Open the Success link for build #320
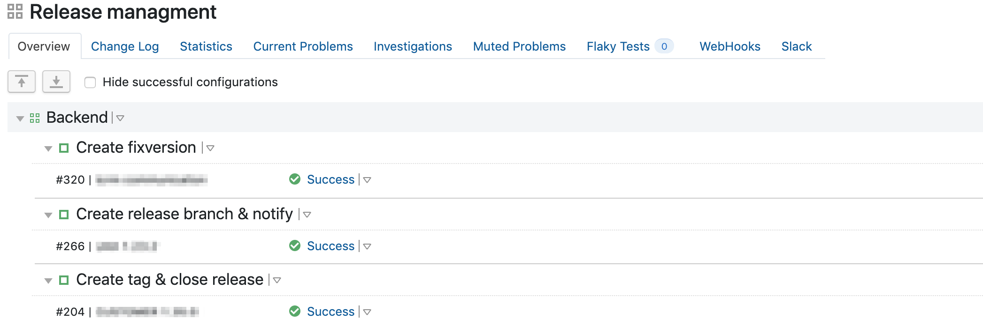Screen dimensions: 983x327 pos(330,179)
